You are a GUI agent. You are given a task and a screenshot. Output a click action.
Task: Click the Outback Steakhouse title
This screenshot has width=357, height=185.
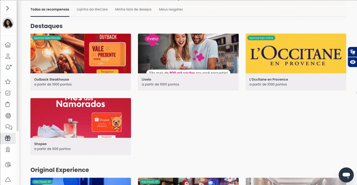point(51,80)
